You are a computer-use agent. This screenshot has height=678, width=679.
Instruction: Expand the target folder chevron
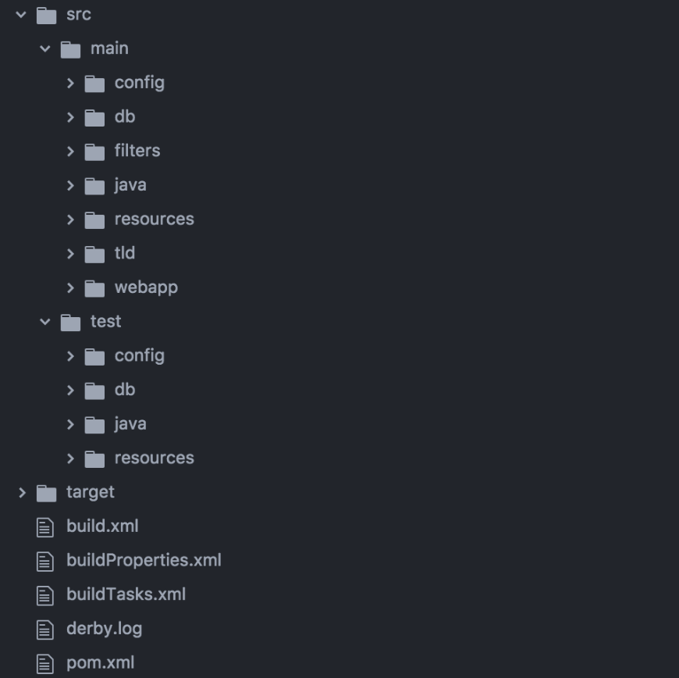[x=22, y=492]
